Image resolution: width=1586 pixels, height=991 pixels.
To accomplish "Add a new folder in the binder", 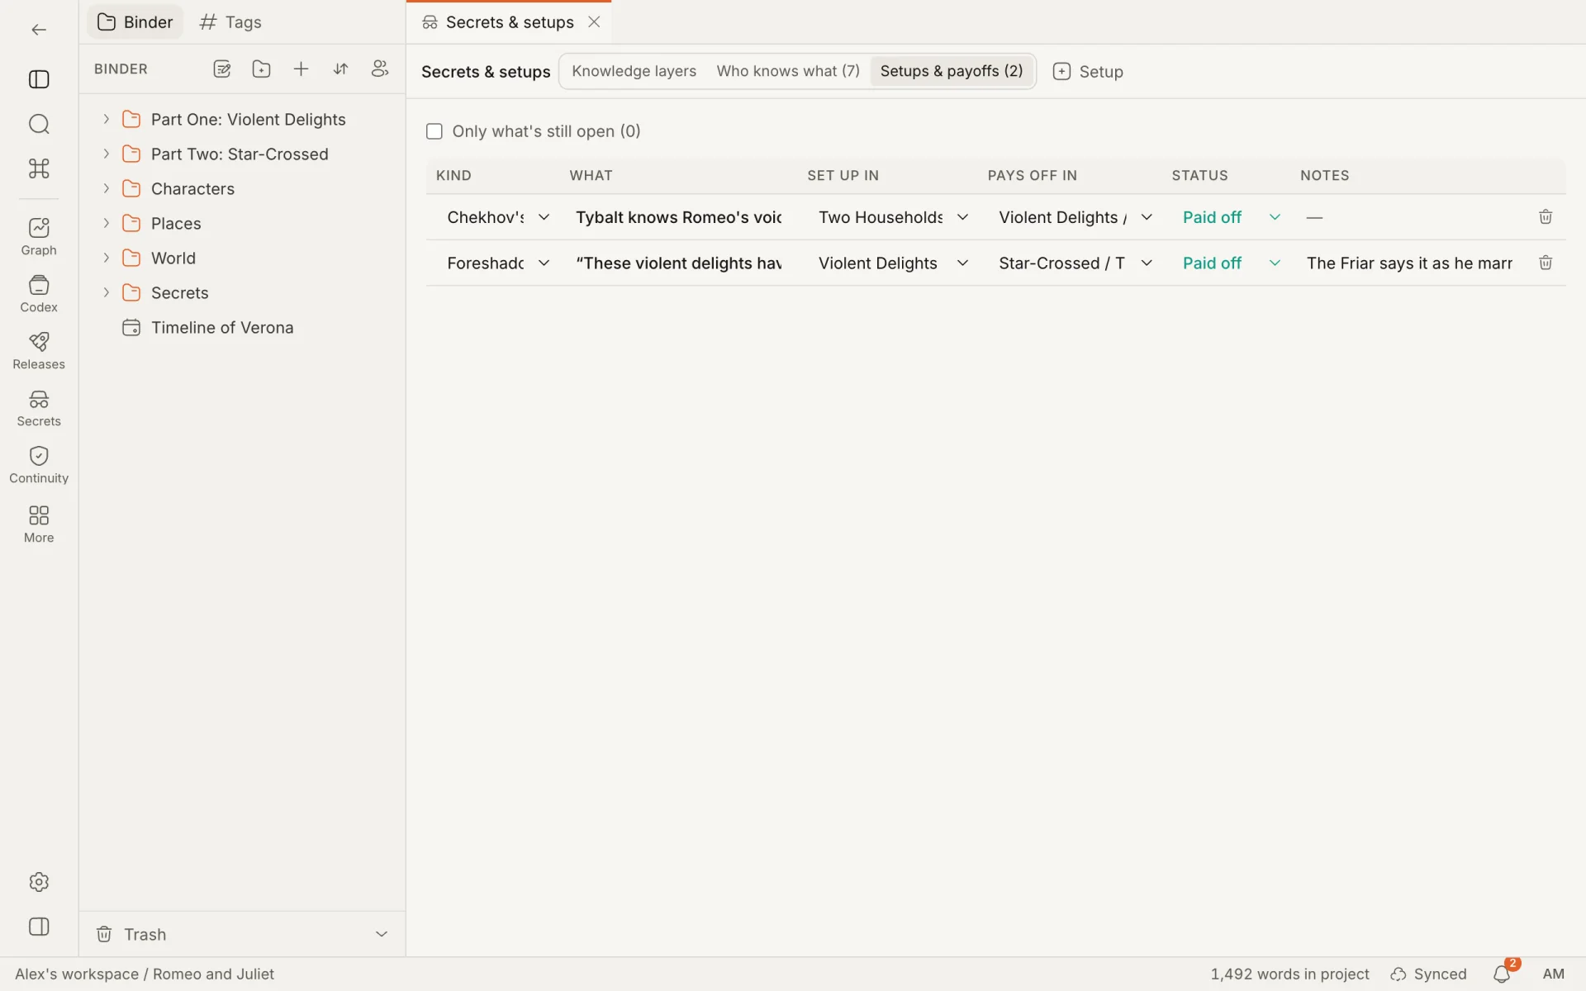I will 262,69.
